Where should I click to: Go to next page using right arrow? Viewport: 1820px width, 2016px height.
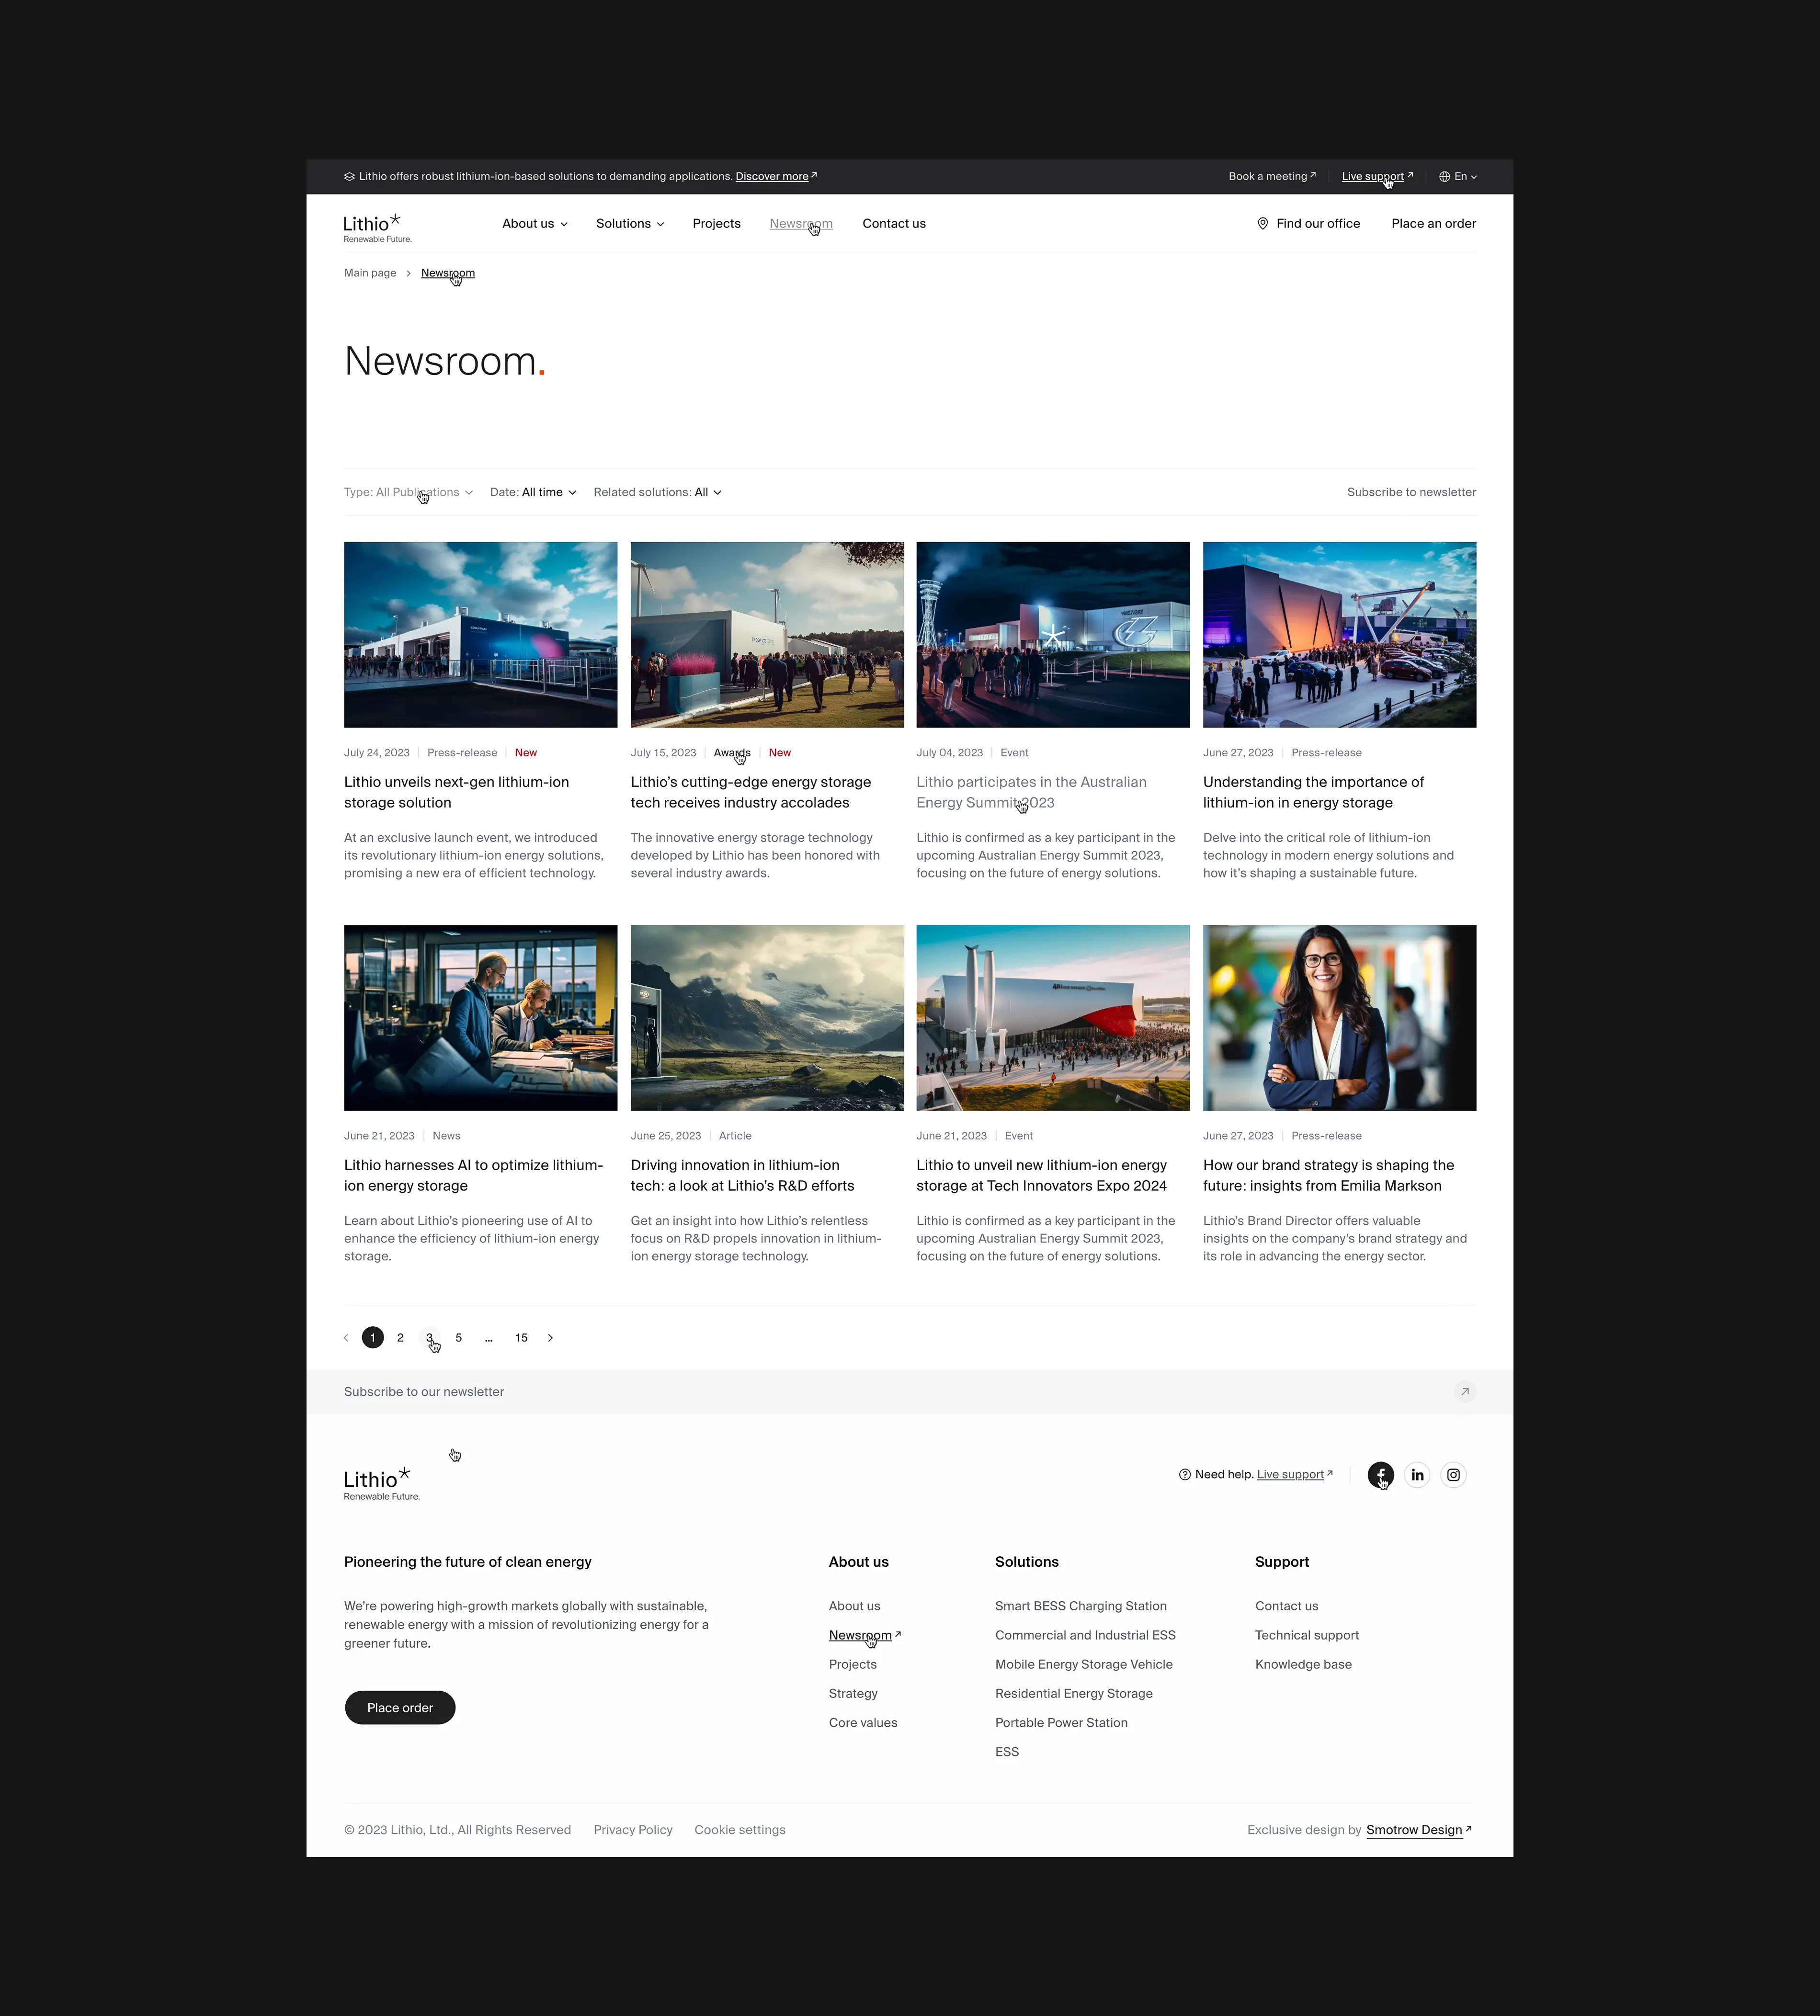550,1337
